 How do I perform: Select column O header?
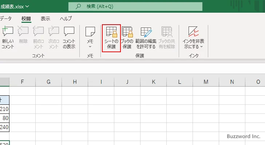coord(255,82)
